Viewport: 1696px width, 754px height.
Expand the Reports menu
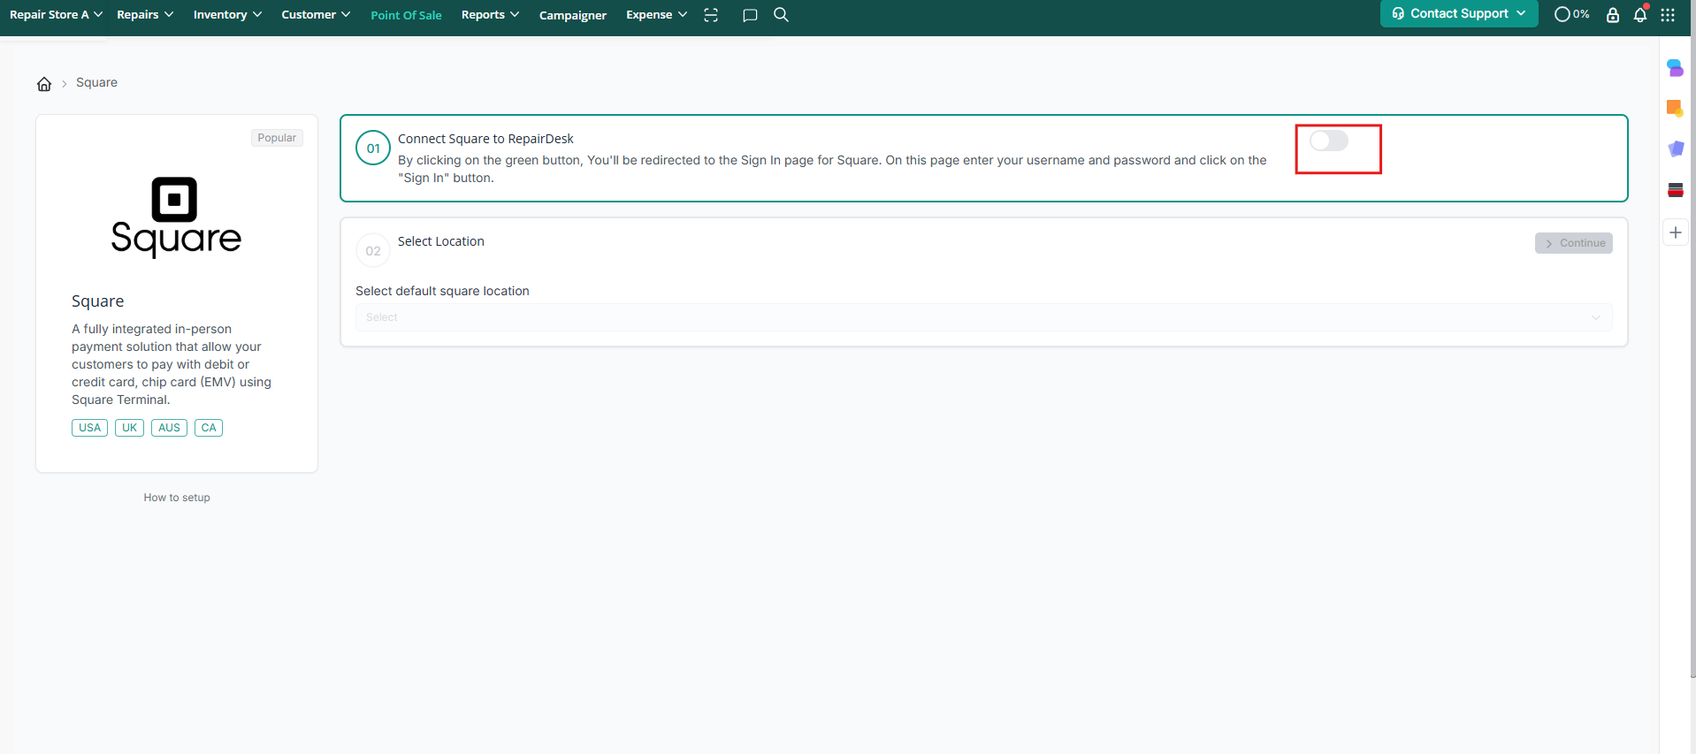490,14
